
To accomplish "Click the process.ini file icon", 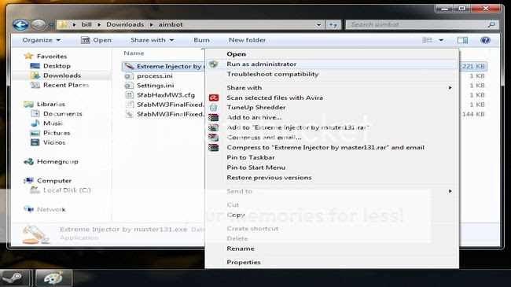I will (129, 76).
